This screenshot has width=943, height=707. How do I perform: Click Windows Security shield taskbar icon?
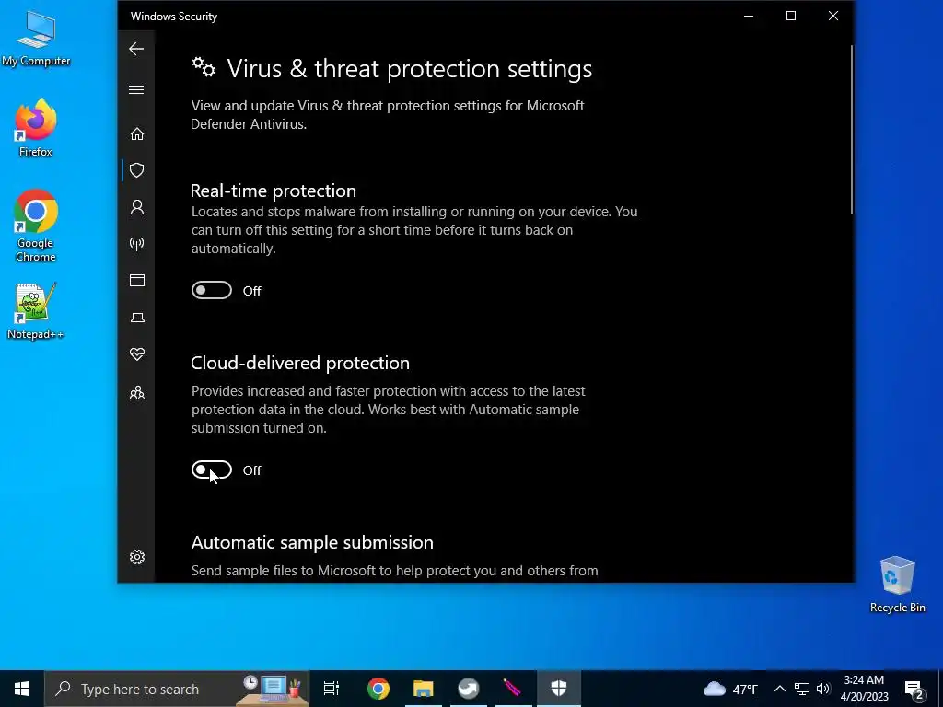tap(559, 689)
